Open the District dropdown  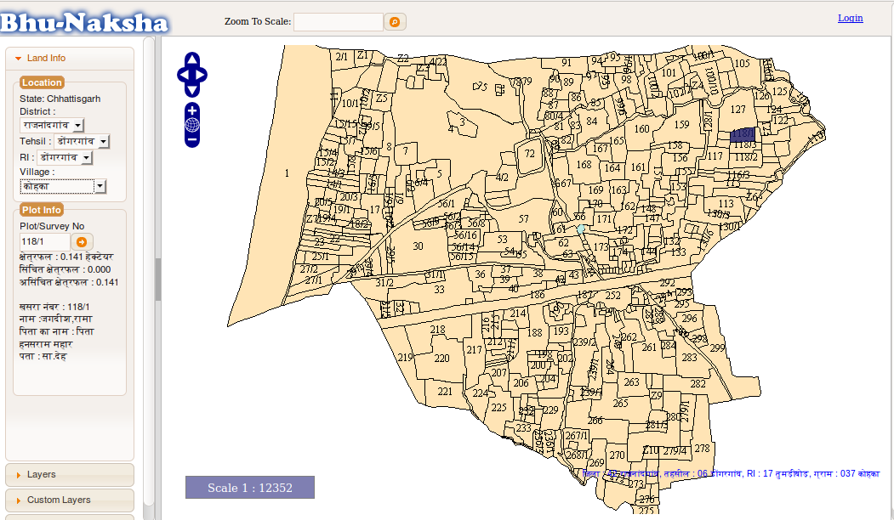[77, 125]
